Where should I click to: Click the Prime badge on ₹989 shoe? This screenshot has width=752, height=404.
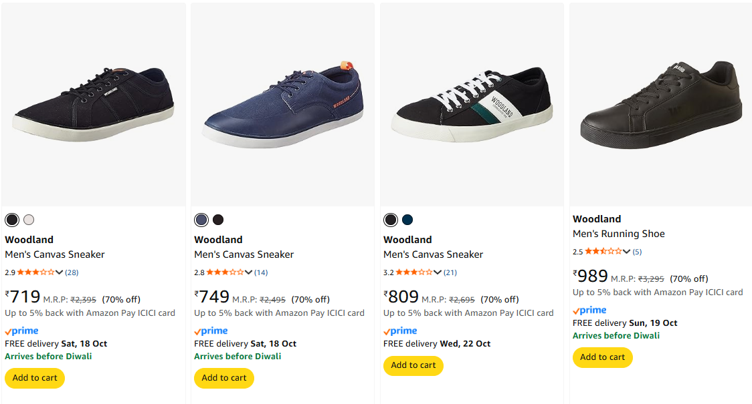[589, 311]
